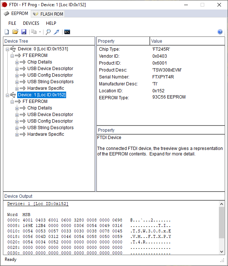Click the Product ID value 0x6001
This screenshot has height=266, width=228.
(x=159, y=63)
